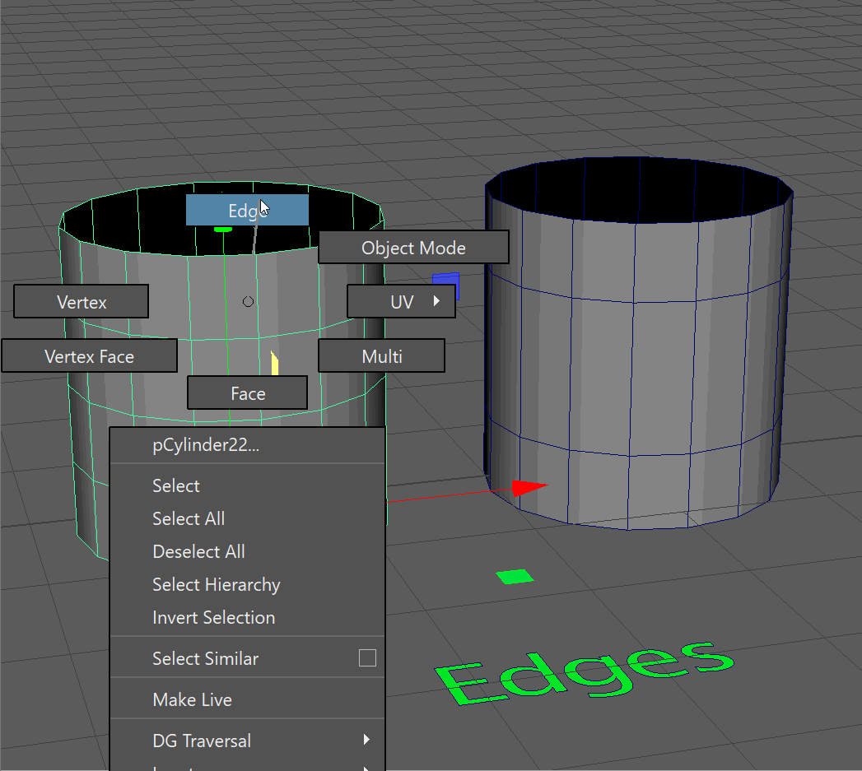Grab the red X-axis arrow manipulator
The width and height of the screenshot is (862, 771).
point(527,488)
